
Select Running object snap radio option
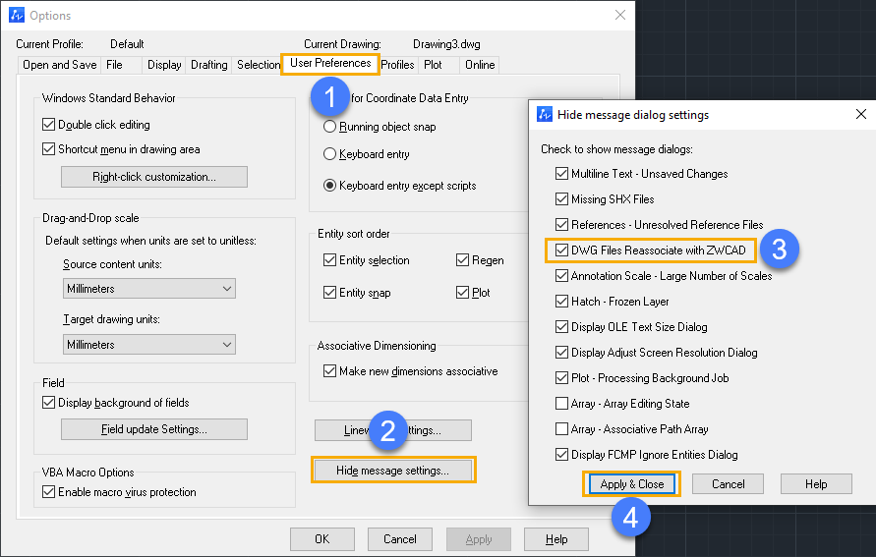329,127
